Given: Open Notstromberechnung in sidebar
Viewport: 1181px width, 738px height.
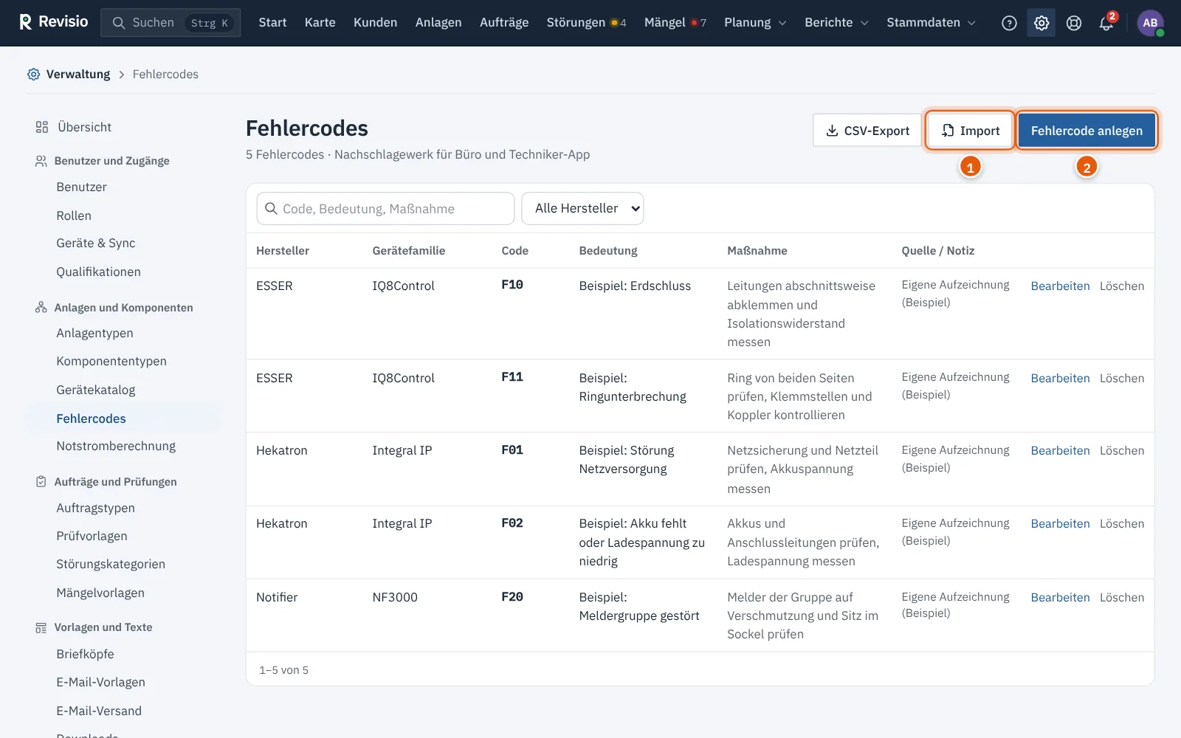Looking at the screenshot, I should (116, 446).
